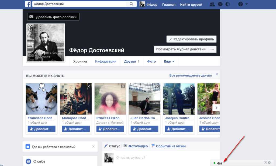Add Jessica Cont as friend

tap(210, 129)
